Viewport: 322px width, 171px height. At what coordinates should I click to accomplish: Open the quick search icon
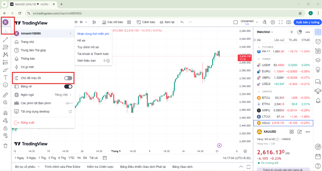tap(265, 22)
